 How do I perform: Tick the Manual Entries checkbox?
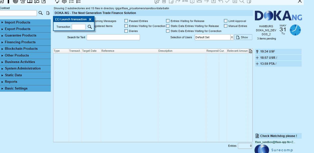click(x=226, y=26)
